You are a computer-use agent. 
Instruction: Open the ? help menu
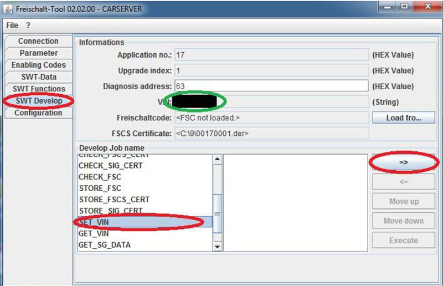[28, 25]
